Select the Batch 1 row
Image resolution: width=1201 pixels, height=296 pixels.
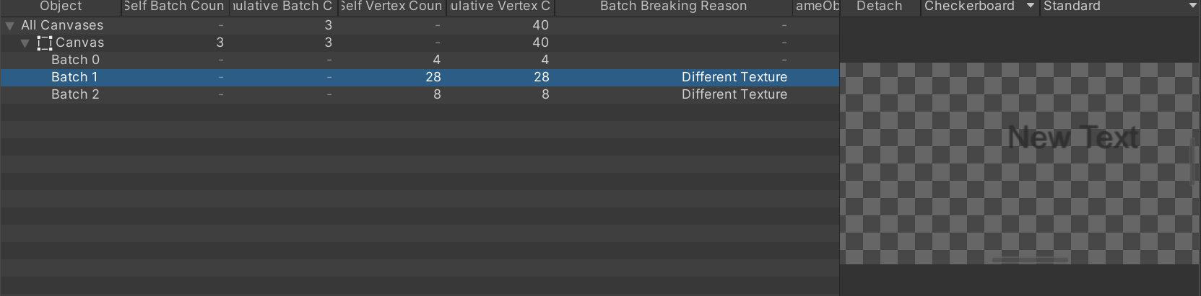420,77
